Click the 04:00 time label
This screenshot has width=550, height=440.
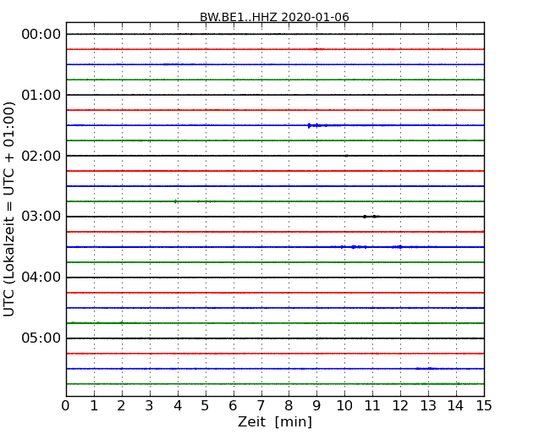41,277
